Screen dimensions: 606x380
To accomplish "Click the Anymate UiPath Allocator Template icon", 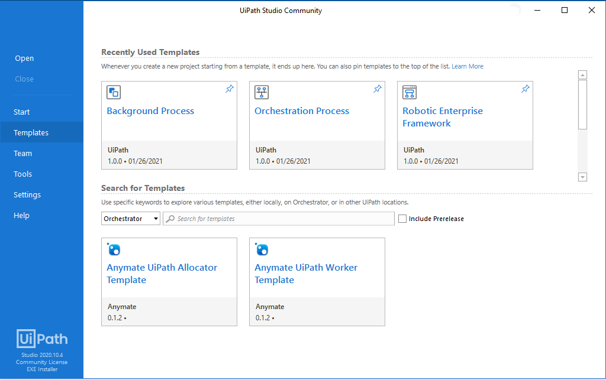I will point(114,249).
